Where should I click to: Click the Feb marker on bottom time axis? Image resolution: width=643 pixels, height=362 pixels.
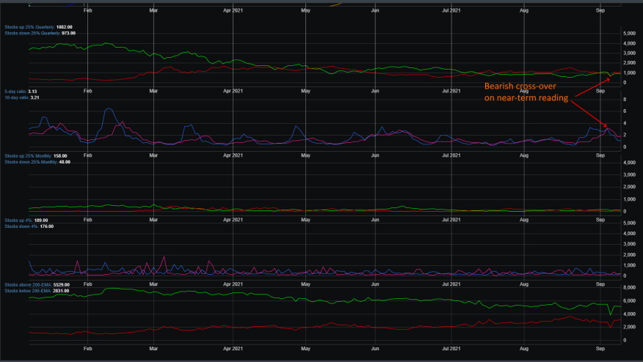[88, 349]
